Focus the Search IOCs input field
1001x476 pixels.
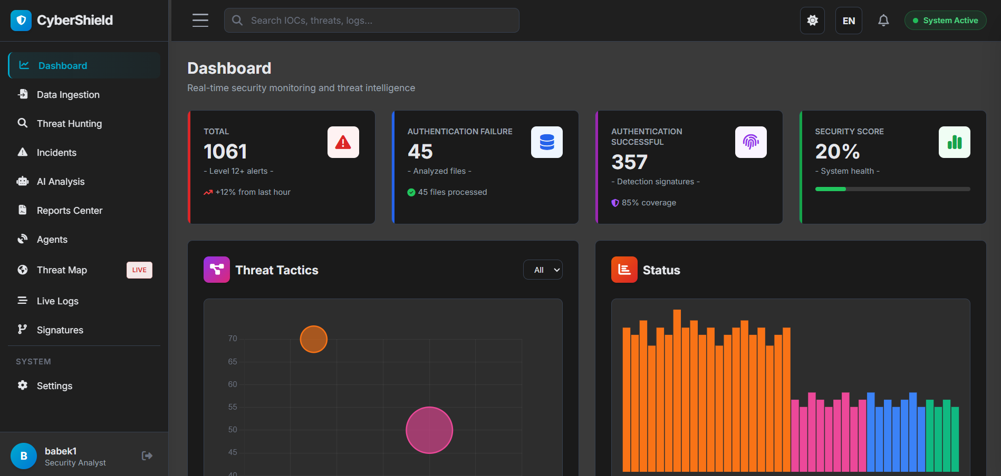372,21
